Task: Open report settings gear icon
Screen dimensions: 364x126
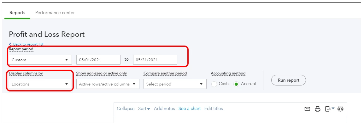Action: [341, 109]
